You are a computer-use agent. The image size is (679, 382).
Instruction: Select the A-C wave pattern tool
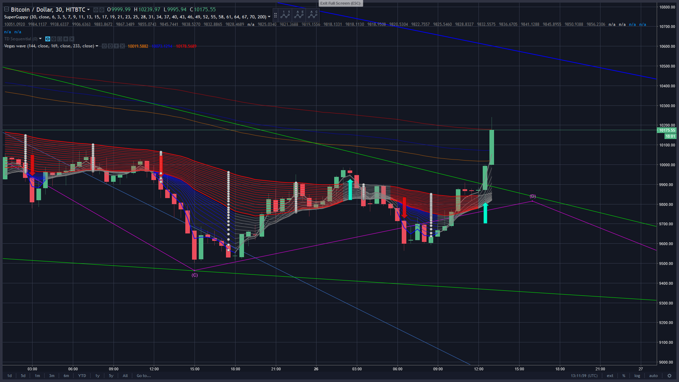tap(313, 15)
